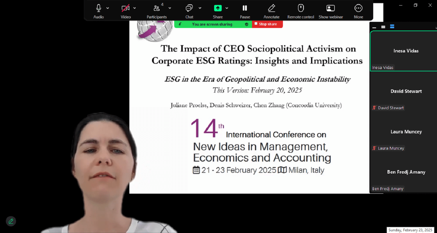Image resolution: width=437 pixels, height=233 pixels.
Task: Open the Participants panel
Action: pyautogui.click(x=156, y=8)
